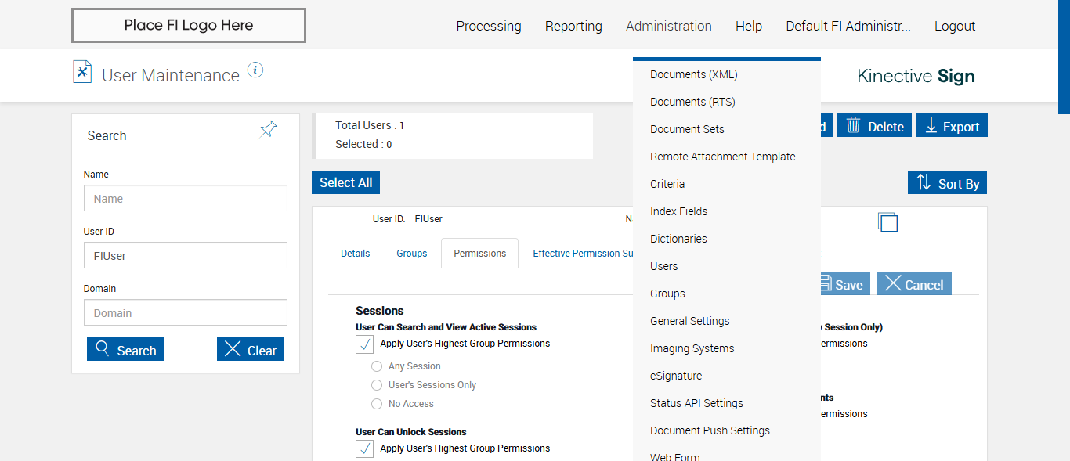Open the Administration menu

tap(668, 26)
